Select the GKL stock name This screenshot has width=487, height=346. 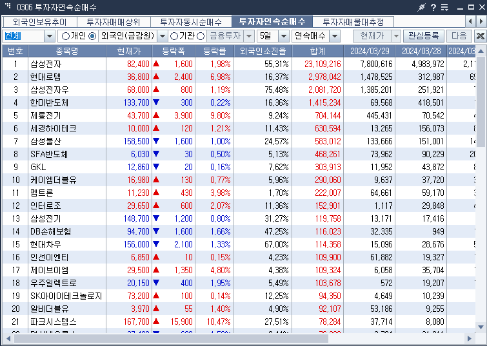(38, 167)
